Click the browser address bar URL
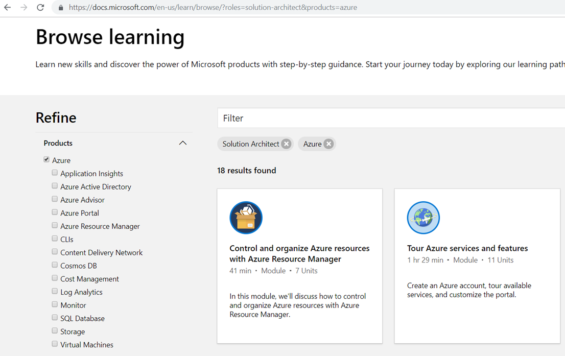 pyautogui.click(x=213, y=8)
